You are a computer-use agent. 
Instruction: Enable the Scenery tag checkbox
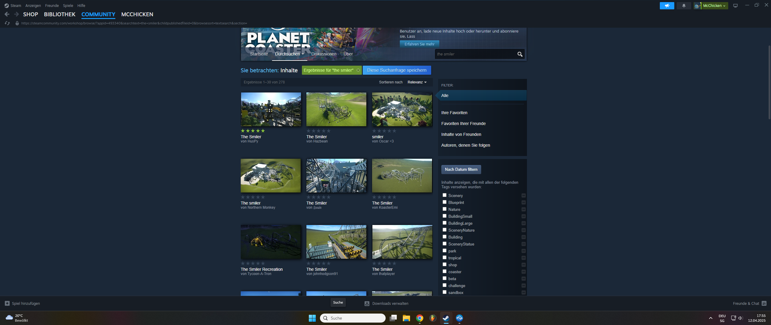tap(444, 195)
